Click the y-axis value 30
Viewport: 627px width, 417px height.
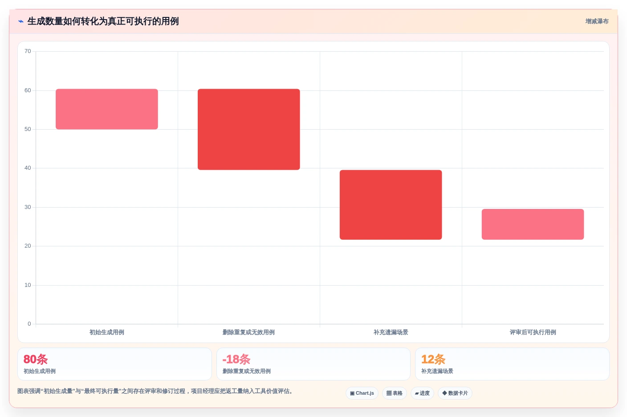28,207
